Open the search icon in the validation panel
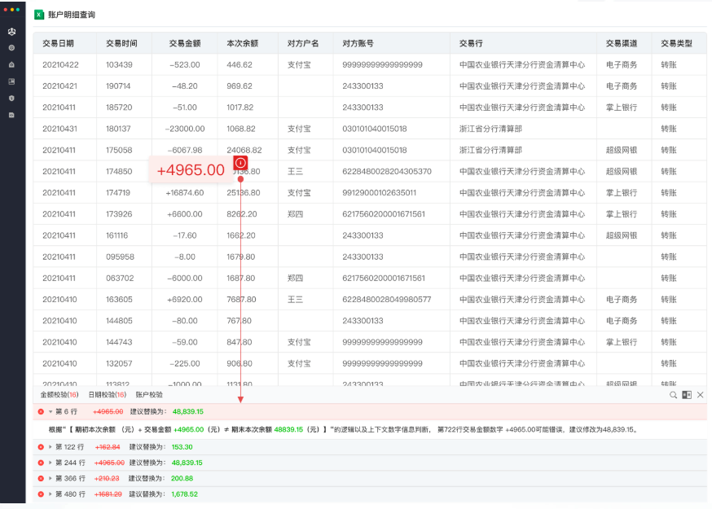 673,395
